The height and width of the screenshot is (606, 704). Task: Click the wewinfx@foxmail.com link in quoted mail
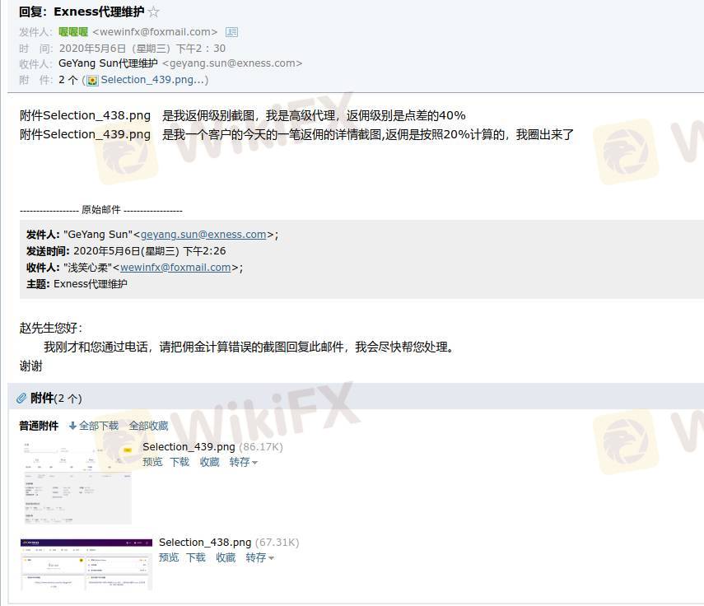(175, 268)
